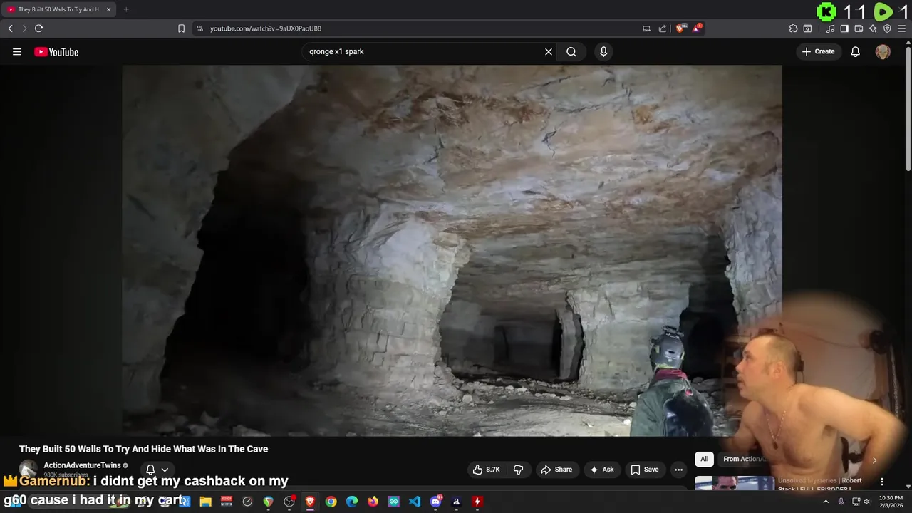Click the video title text
Image resolution: width=912 pixels, height=513 pixels.
tap(143, 449)
